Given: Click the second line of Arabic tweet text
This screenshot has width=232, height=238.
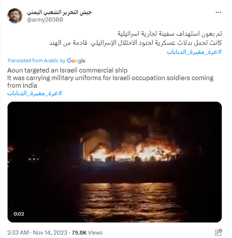Looking at the screenshot, I should point(135,42).
